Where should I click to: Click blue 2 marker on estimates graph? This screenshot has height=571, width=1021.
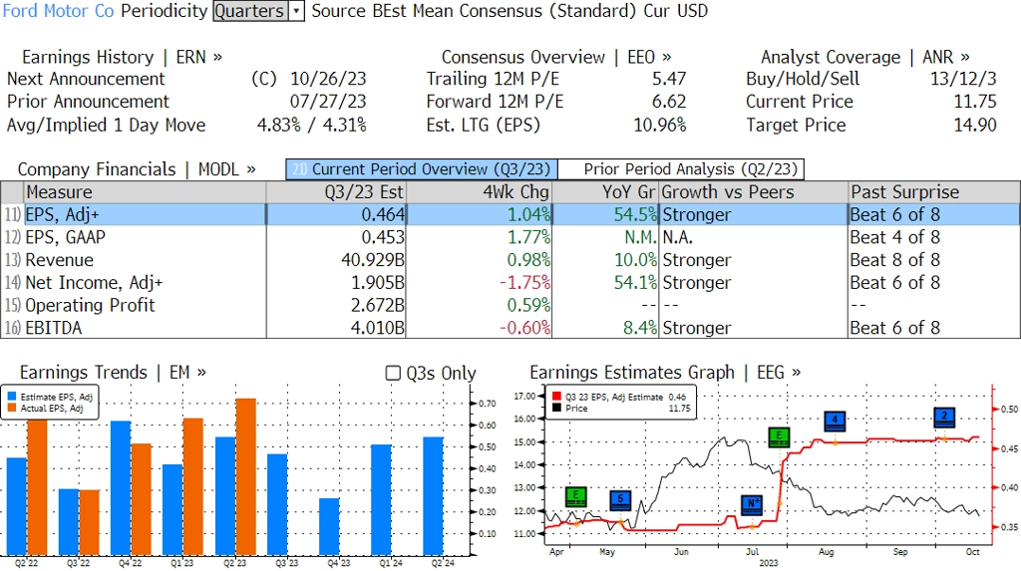pos(944,418)
